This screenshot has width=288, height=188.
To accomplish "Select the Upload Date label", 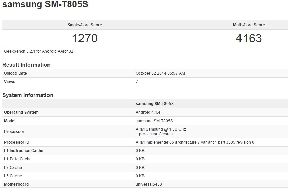I will click(15, 73).
